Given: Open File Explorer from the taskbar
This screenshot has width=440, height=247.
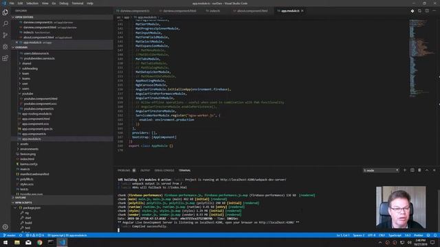Looking at the screenshot, I should tap(17, 242).
